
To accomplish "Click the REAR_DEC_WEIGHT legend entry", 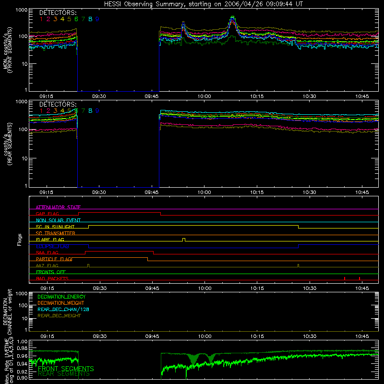I will [59, 316].
